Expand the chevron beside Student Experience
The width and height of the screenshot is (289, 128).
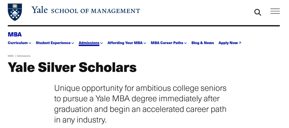[x=73, y=43]
